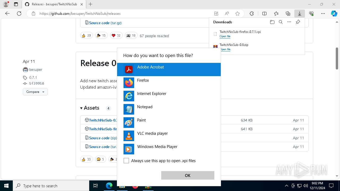This screenshot has width=340, height=191.
Task: Toggle the reaction showing 18
Action: (131, 36)
